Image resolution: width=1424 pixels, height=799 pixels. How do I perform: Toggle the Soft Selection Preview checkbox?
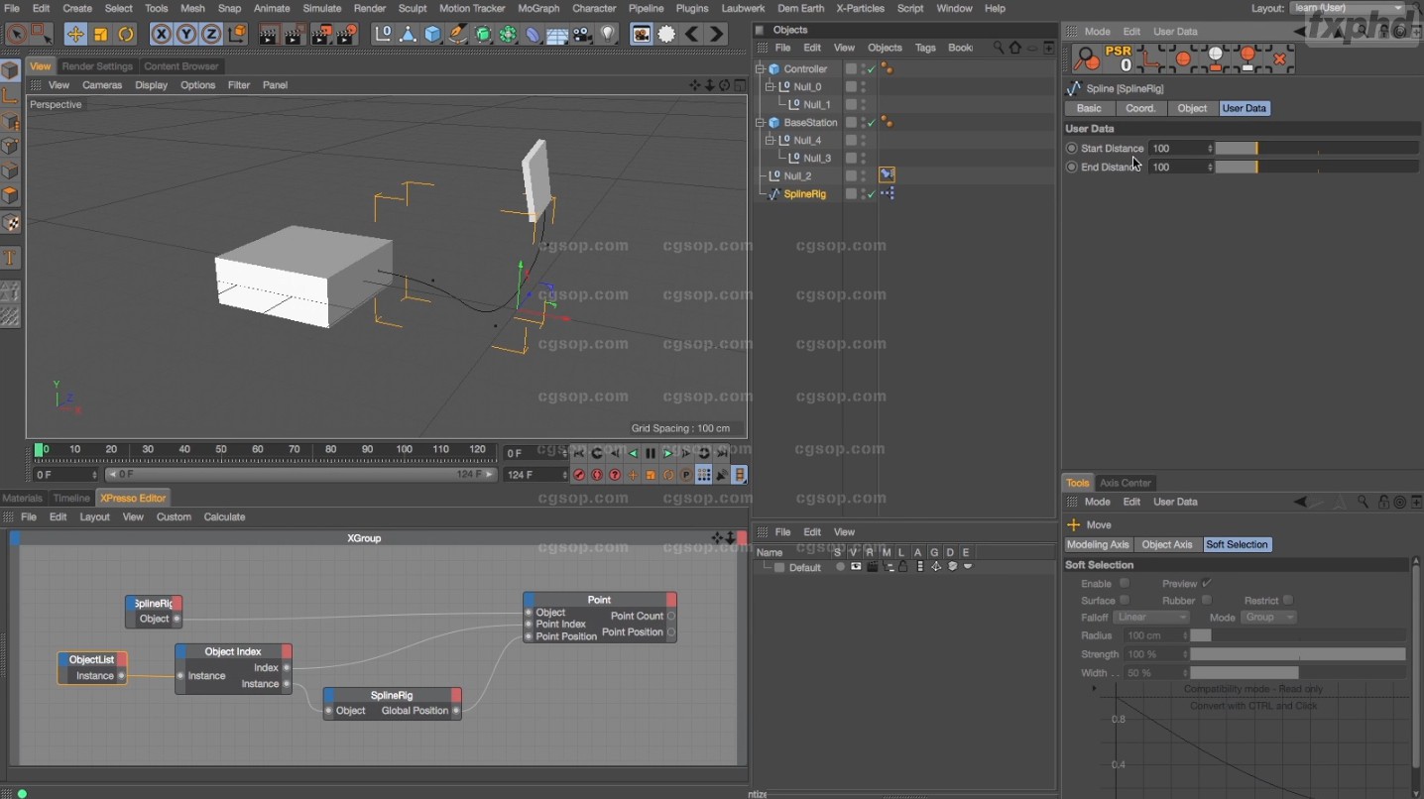click(1207, 583)
